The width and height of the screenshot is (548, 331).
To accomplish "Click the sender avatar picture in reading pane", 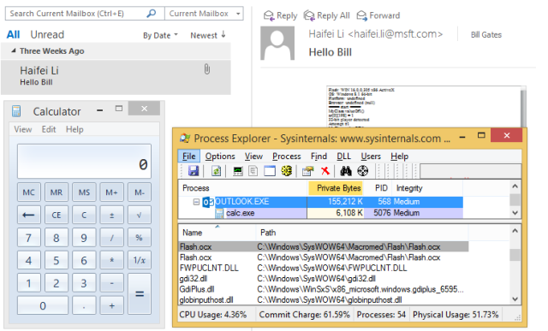I will coord(277,44).
